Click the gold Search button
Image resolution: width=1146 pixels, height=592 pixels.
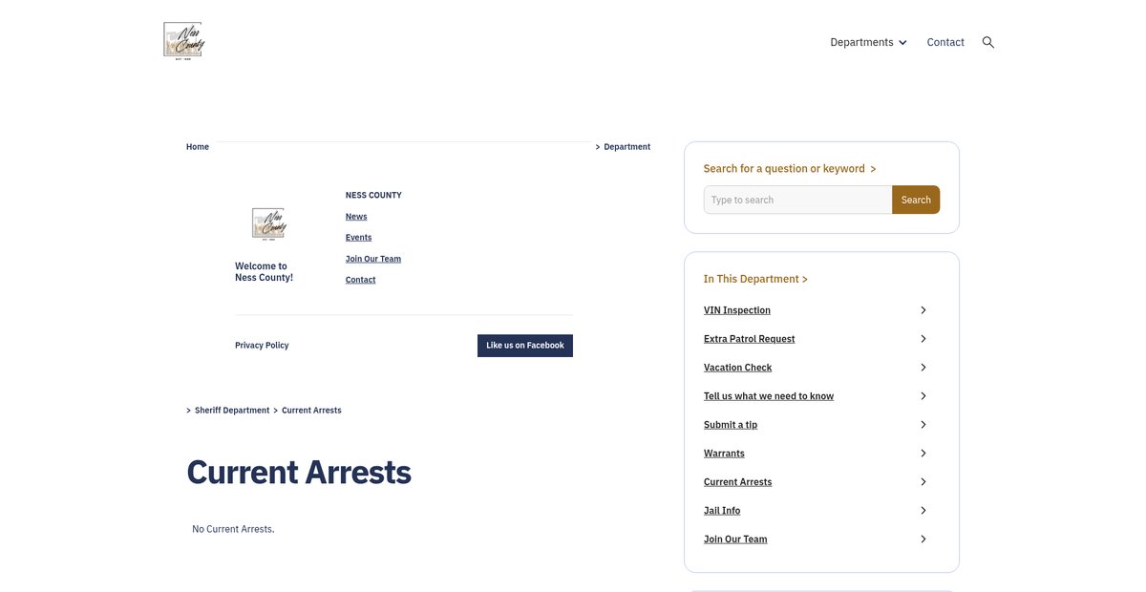[916, 200]
